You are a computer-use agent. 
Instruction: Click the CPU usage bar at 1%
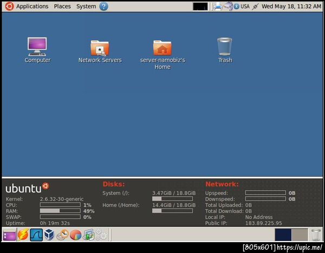(60, 205)
